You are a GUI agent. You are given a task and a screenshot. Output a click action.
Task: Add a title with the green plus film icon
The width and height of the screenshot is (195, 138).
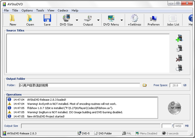tap(179, 38)
